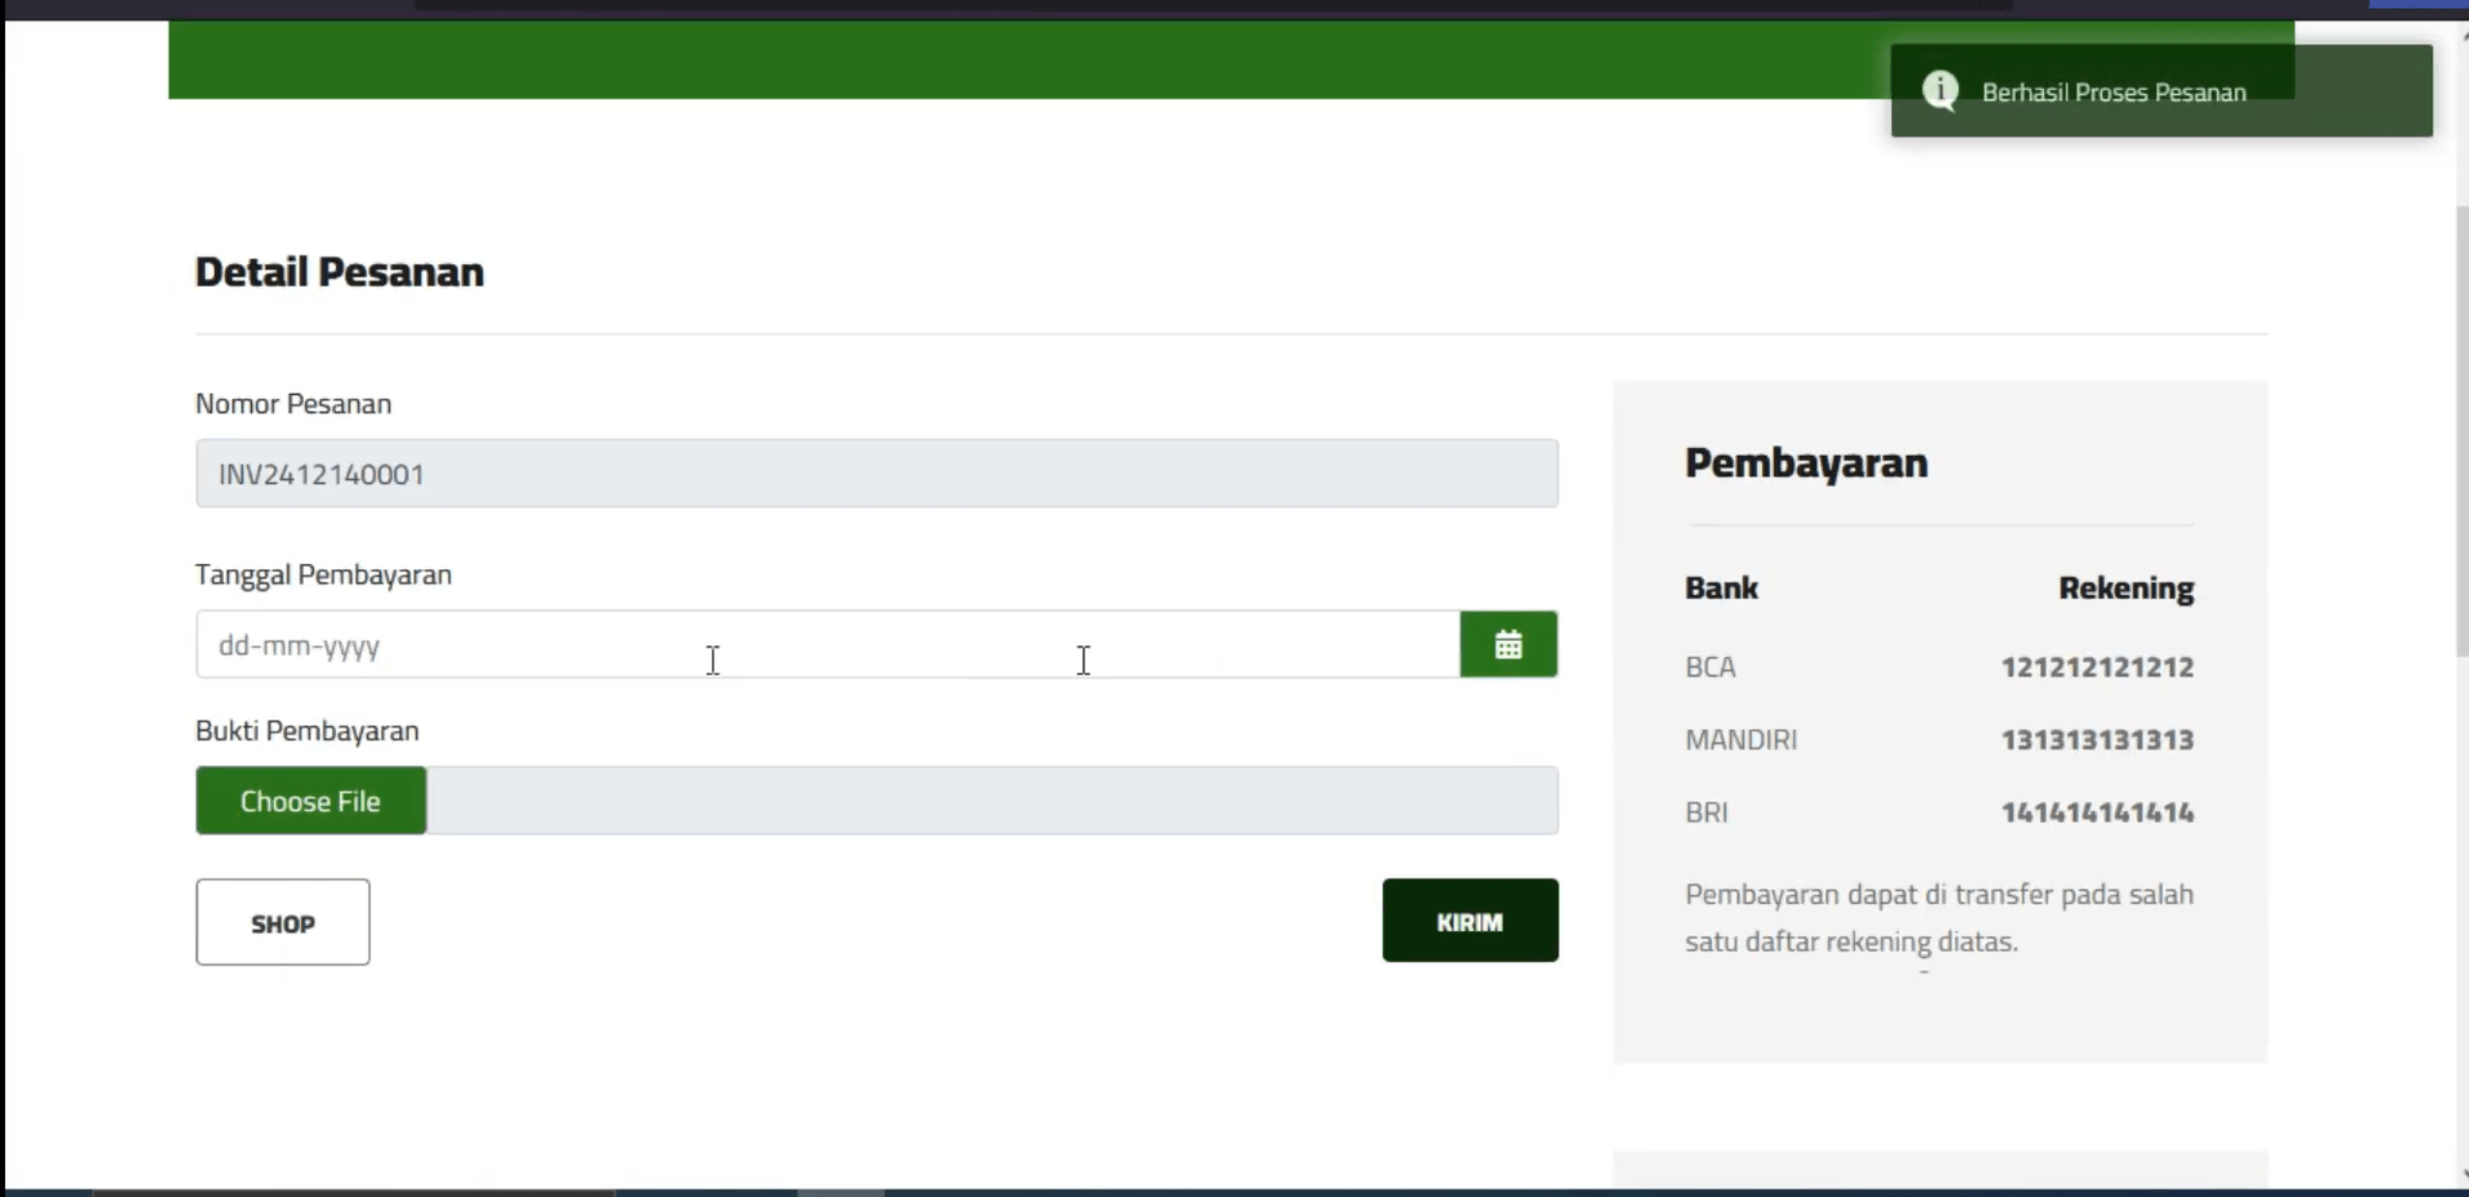The image size is (2469, 1197).
Task: Focus the Tanggal Pembayaran date field
Action: 828,644
